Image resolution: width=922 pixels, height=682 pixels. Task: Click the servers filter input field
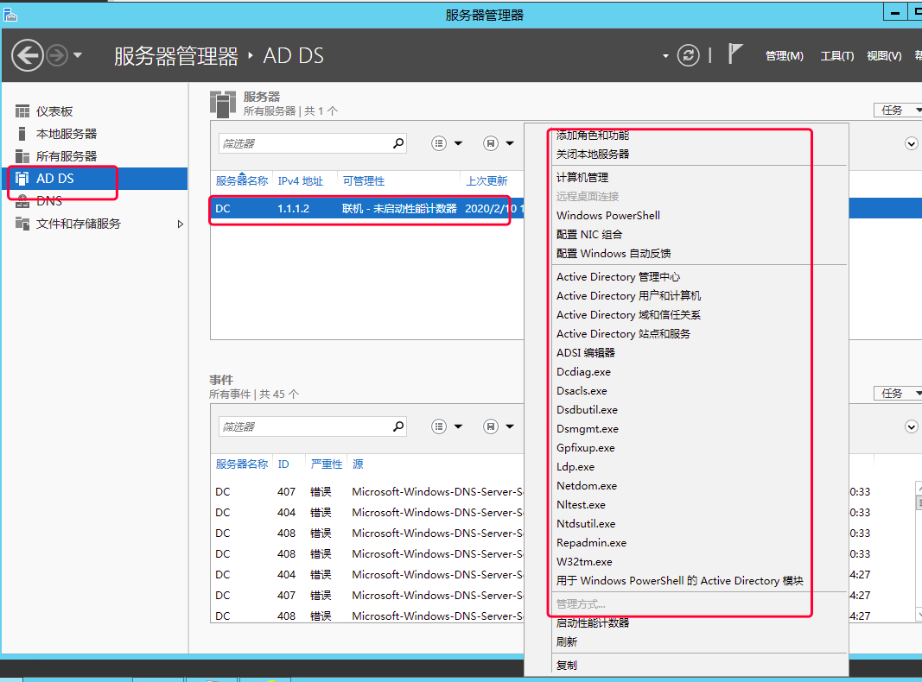click(304, 143)
